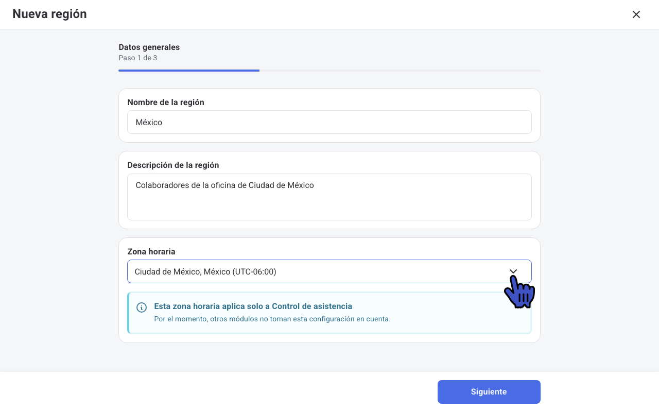Click the 'Nombre de la región' label
Viewport: 659px width, 412px height.
[x=166, y=102]
